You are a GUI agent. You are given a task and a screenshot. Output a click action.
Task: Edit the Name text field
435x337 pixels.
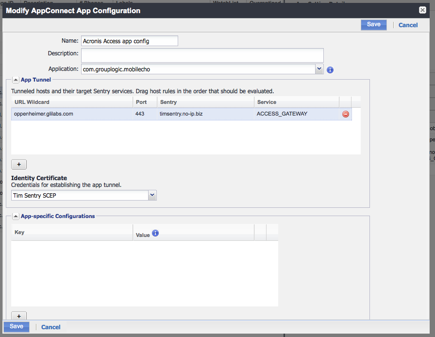[129, 41]
